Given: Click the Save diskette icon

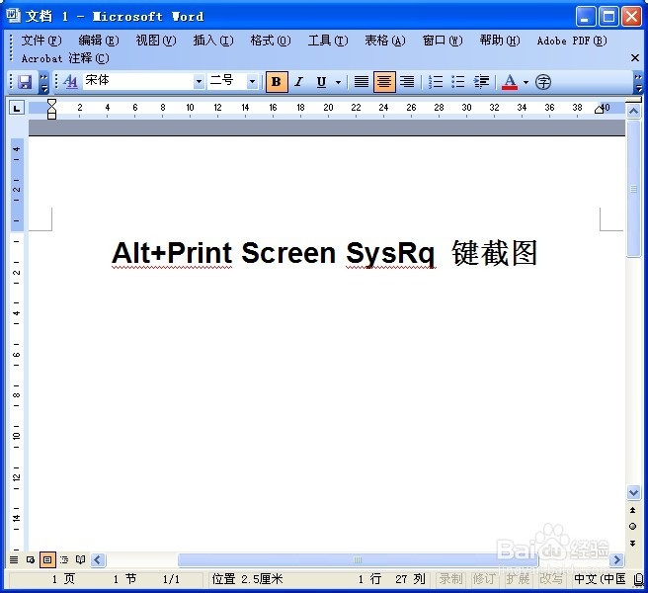Looking at the screenshot, I should (25, 81).
